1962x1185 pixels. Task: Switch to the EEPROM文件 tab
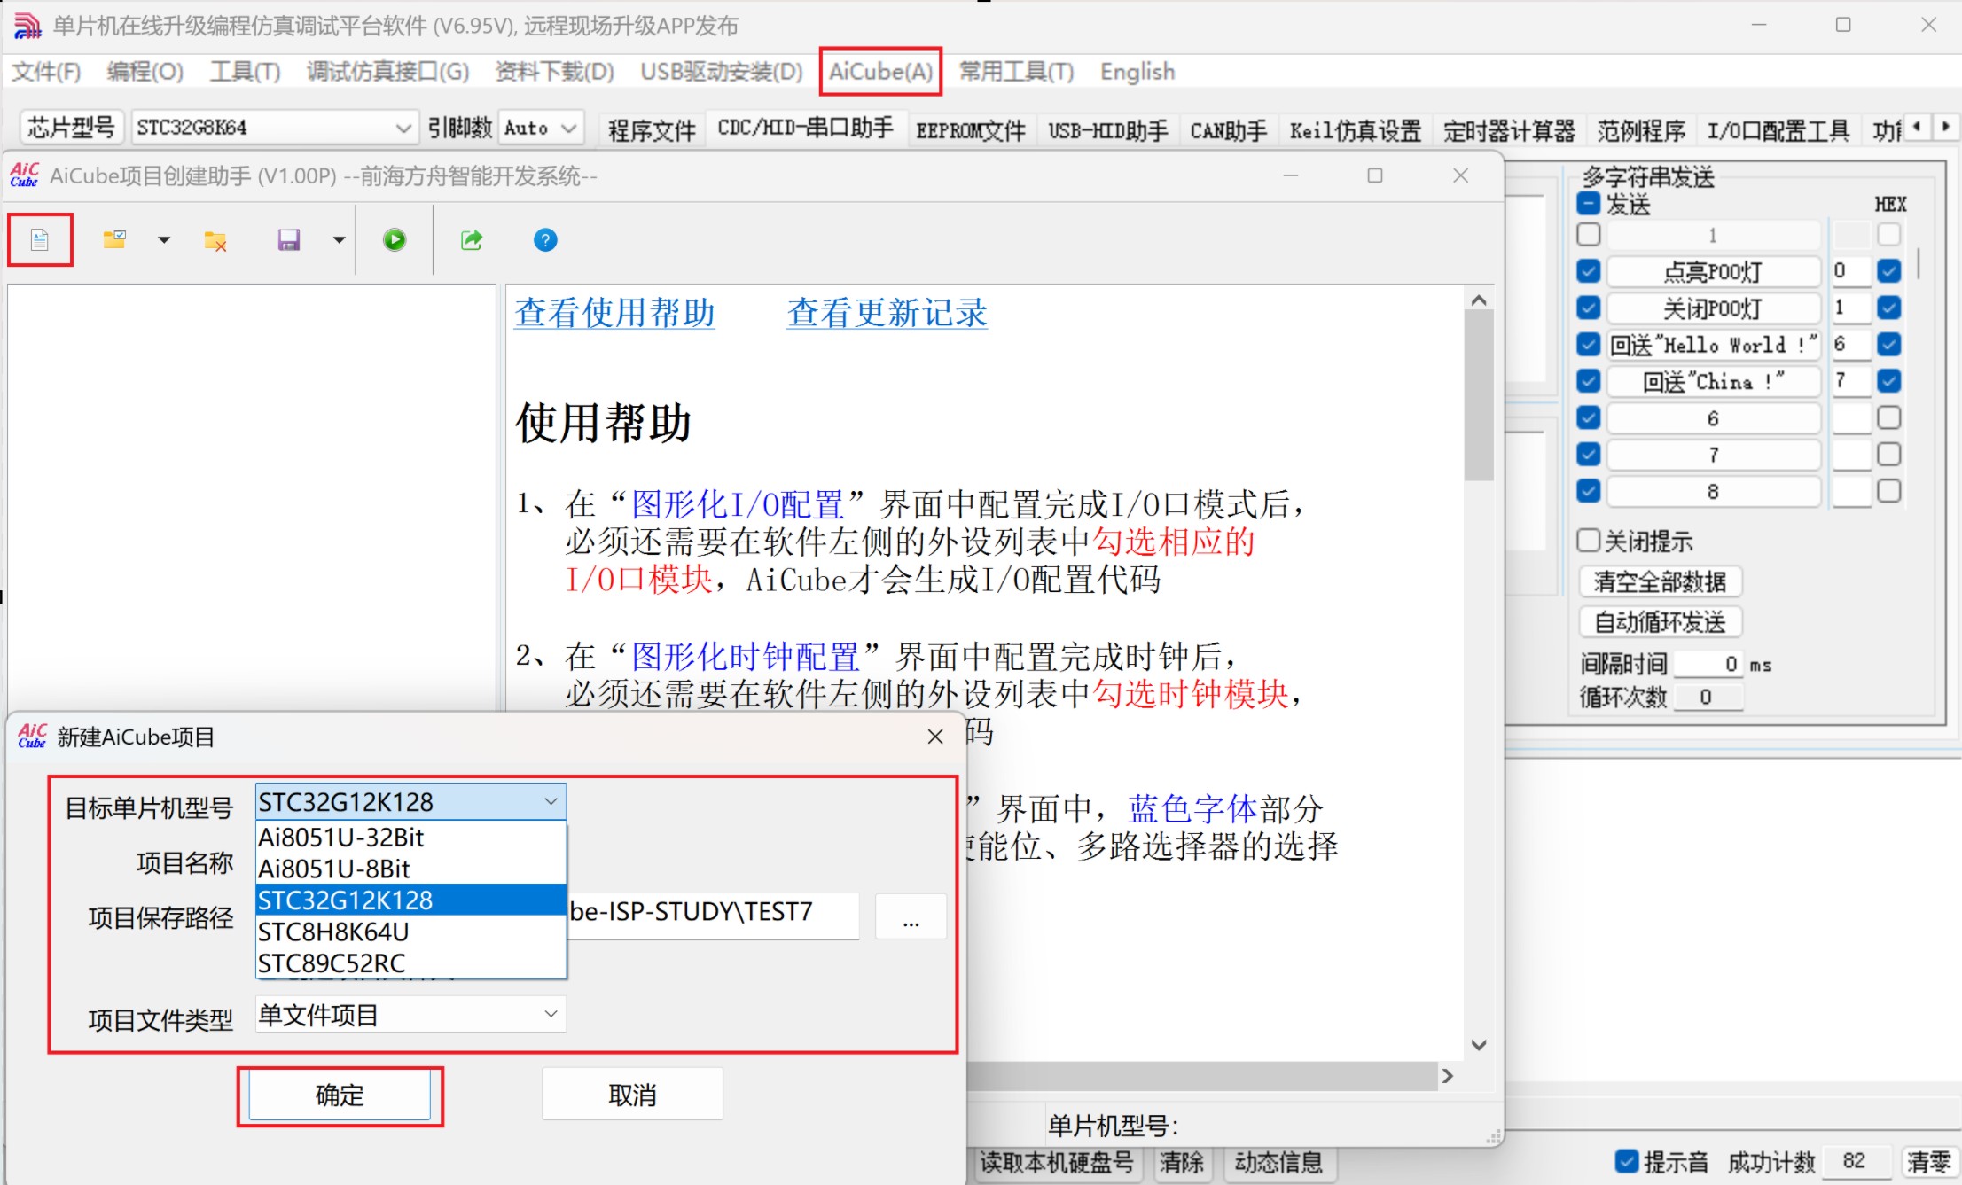(x=971, y=130)
